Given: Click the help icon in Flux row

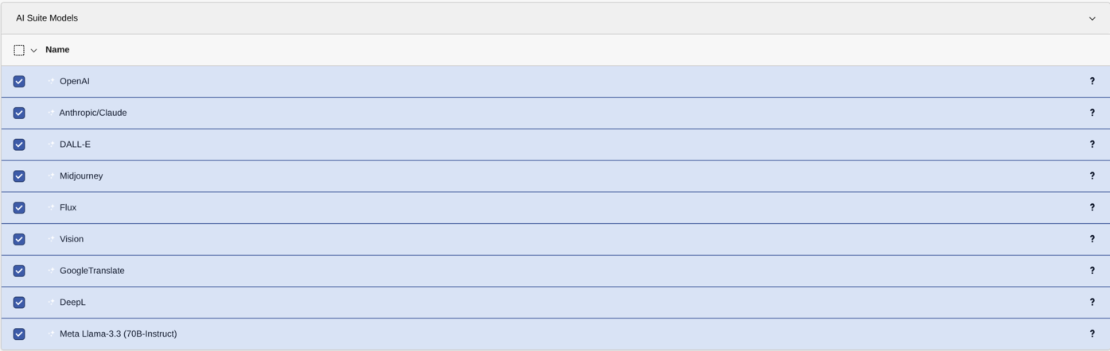Looking at the screenshot, I should [1092, 207].
